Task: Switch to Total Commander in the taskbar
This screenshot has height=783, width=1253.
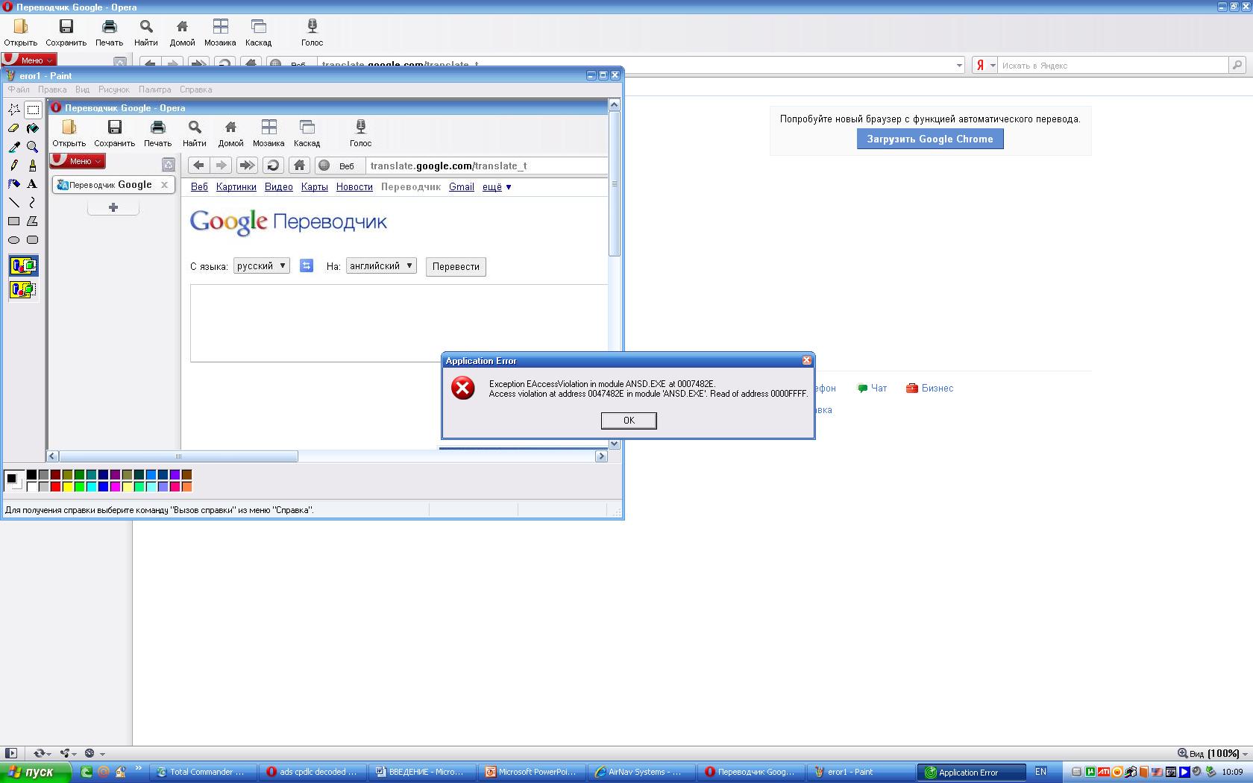Action: click(204, 773)
